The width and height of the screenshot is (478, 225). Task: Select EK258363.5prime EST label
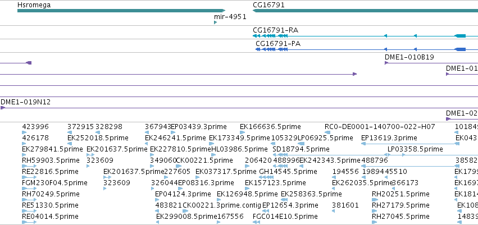pos(311,194)
